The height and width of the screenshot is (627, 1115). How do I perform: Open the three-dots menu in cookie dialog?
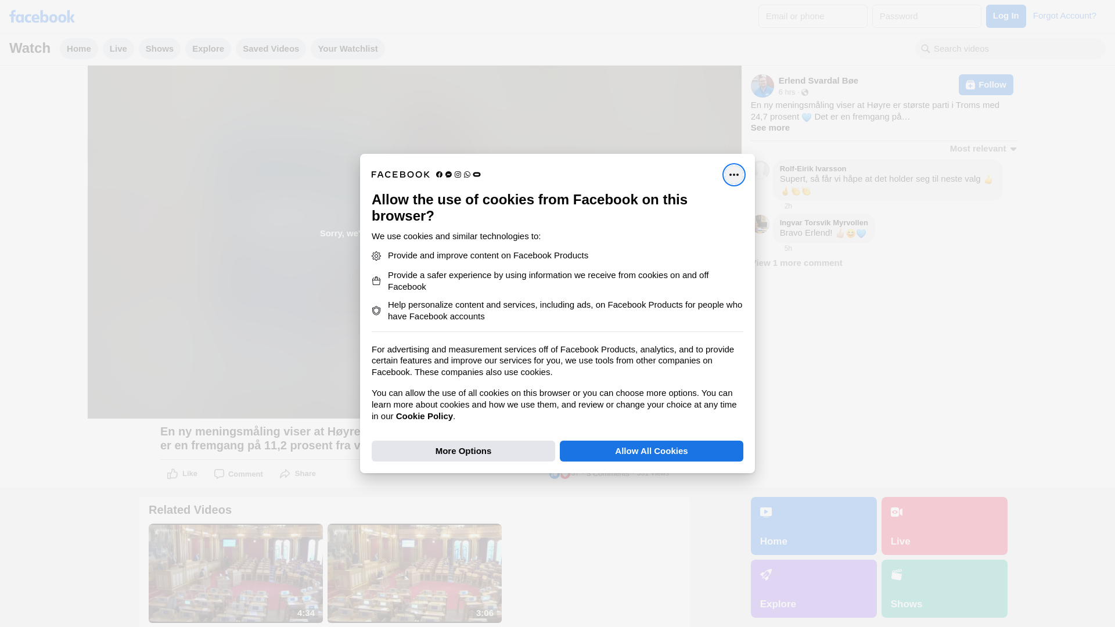[733, 175]
